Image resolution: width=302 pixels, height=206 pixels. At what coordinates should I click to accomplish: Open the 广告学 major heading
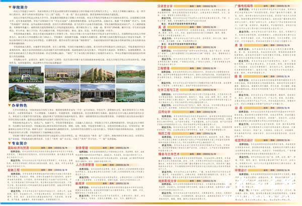pyautogui.click(x=162, y=45)
